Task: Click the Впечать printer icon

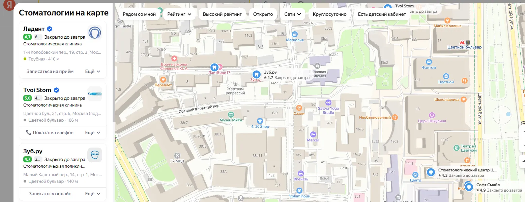Action: 300,173
